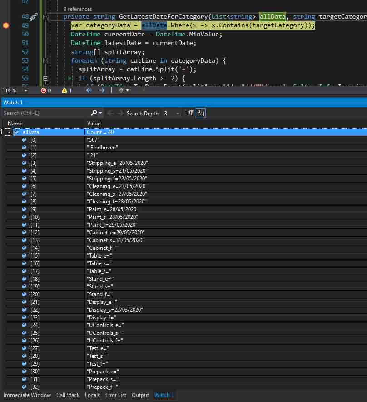The height and width of the screenshot is (402, 367).
Task: Select the object icon of row [16]
Action: (x=24, y=263)
